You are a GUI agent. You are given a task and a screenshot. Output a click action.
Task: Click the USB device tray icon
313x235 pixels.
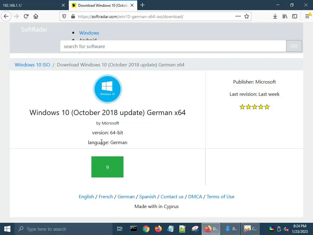click(279, 229)
